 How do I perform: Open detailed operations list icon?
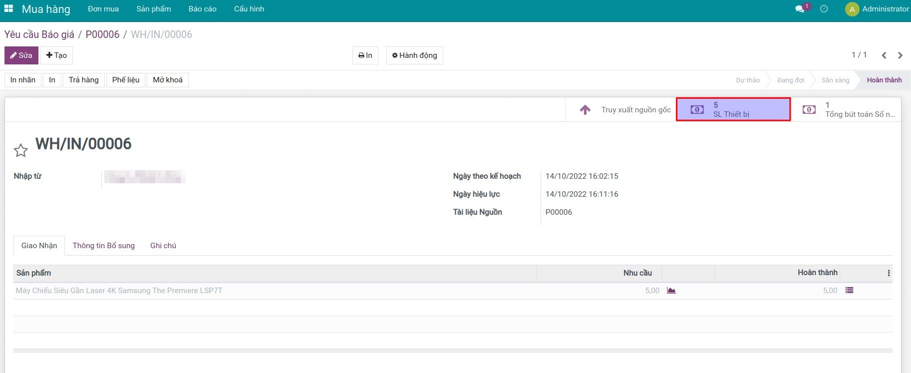point(849,291)
